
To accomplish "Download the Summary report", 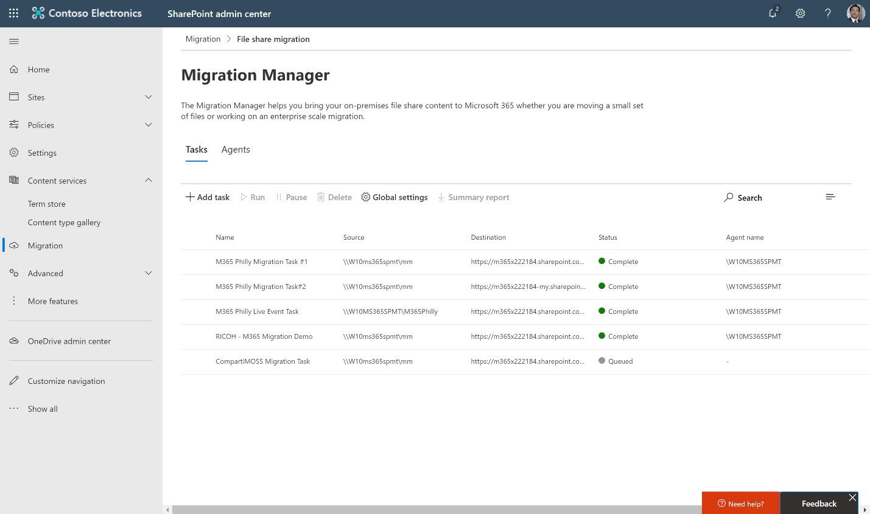I will (473, 197).
